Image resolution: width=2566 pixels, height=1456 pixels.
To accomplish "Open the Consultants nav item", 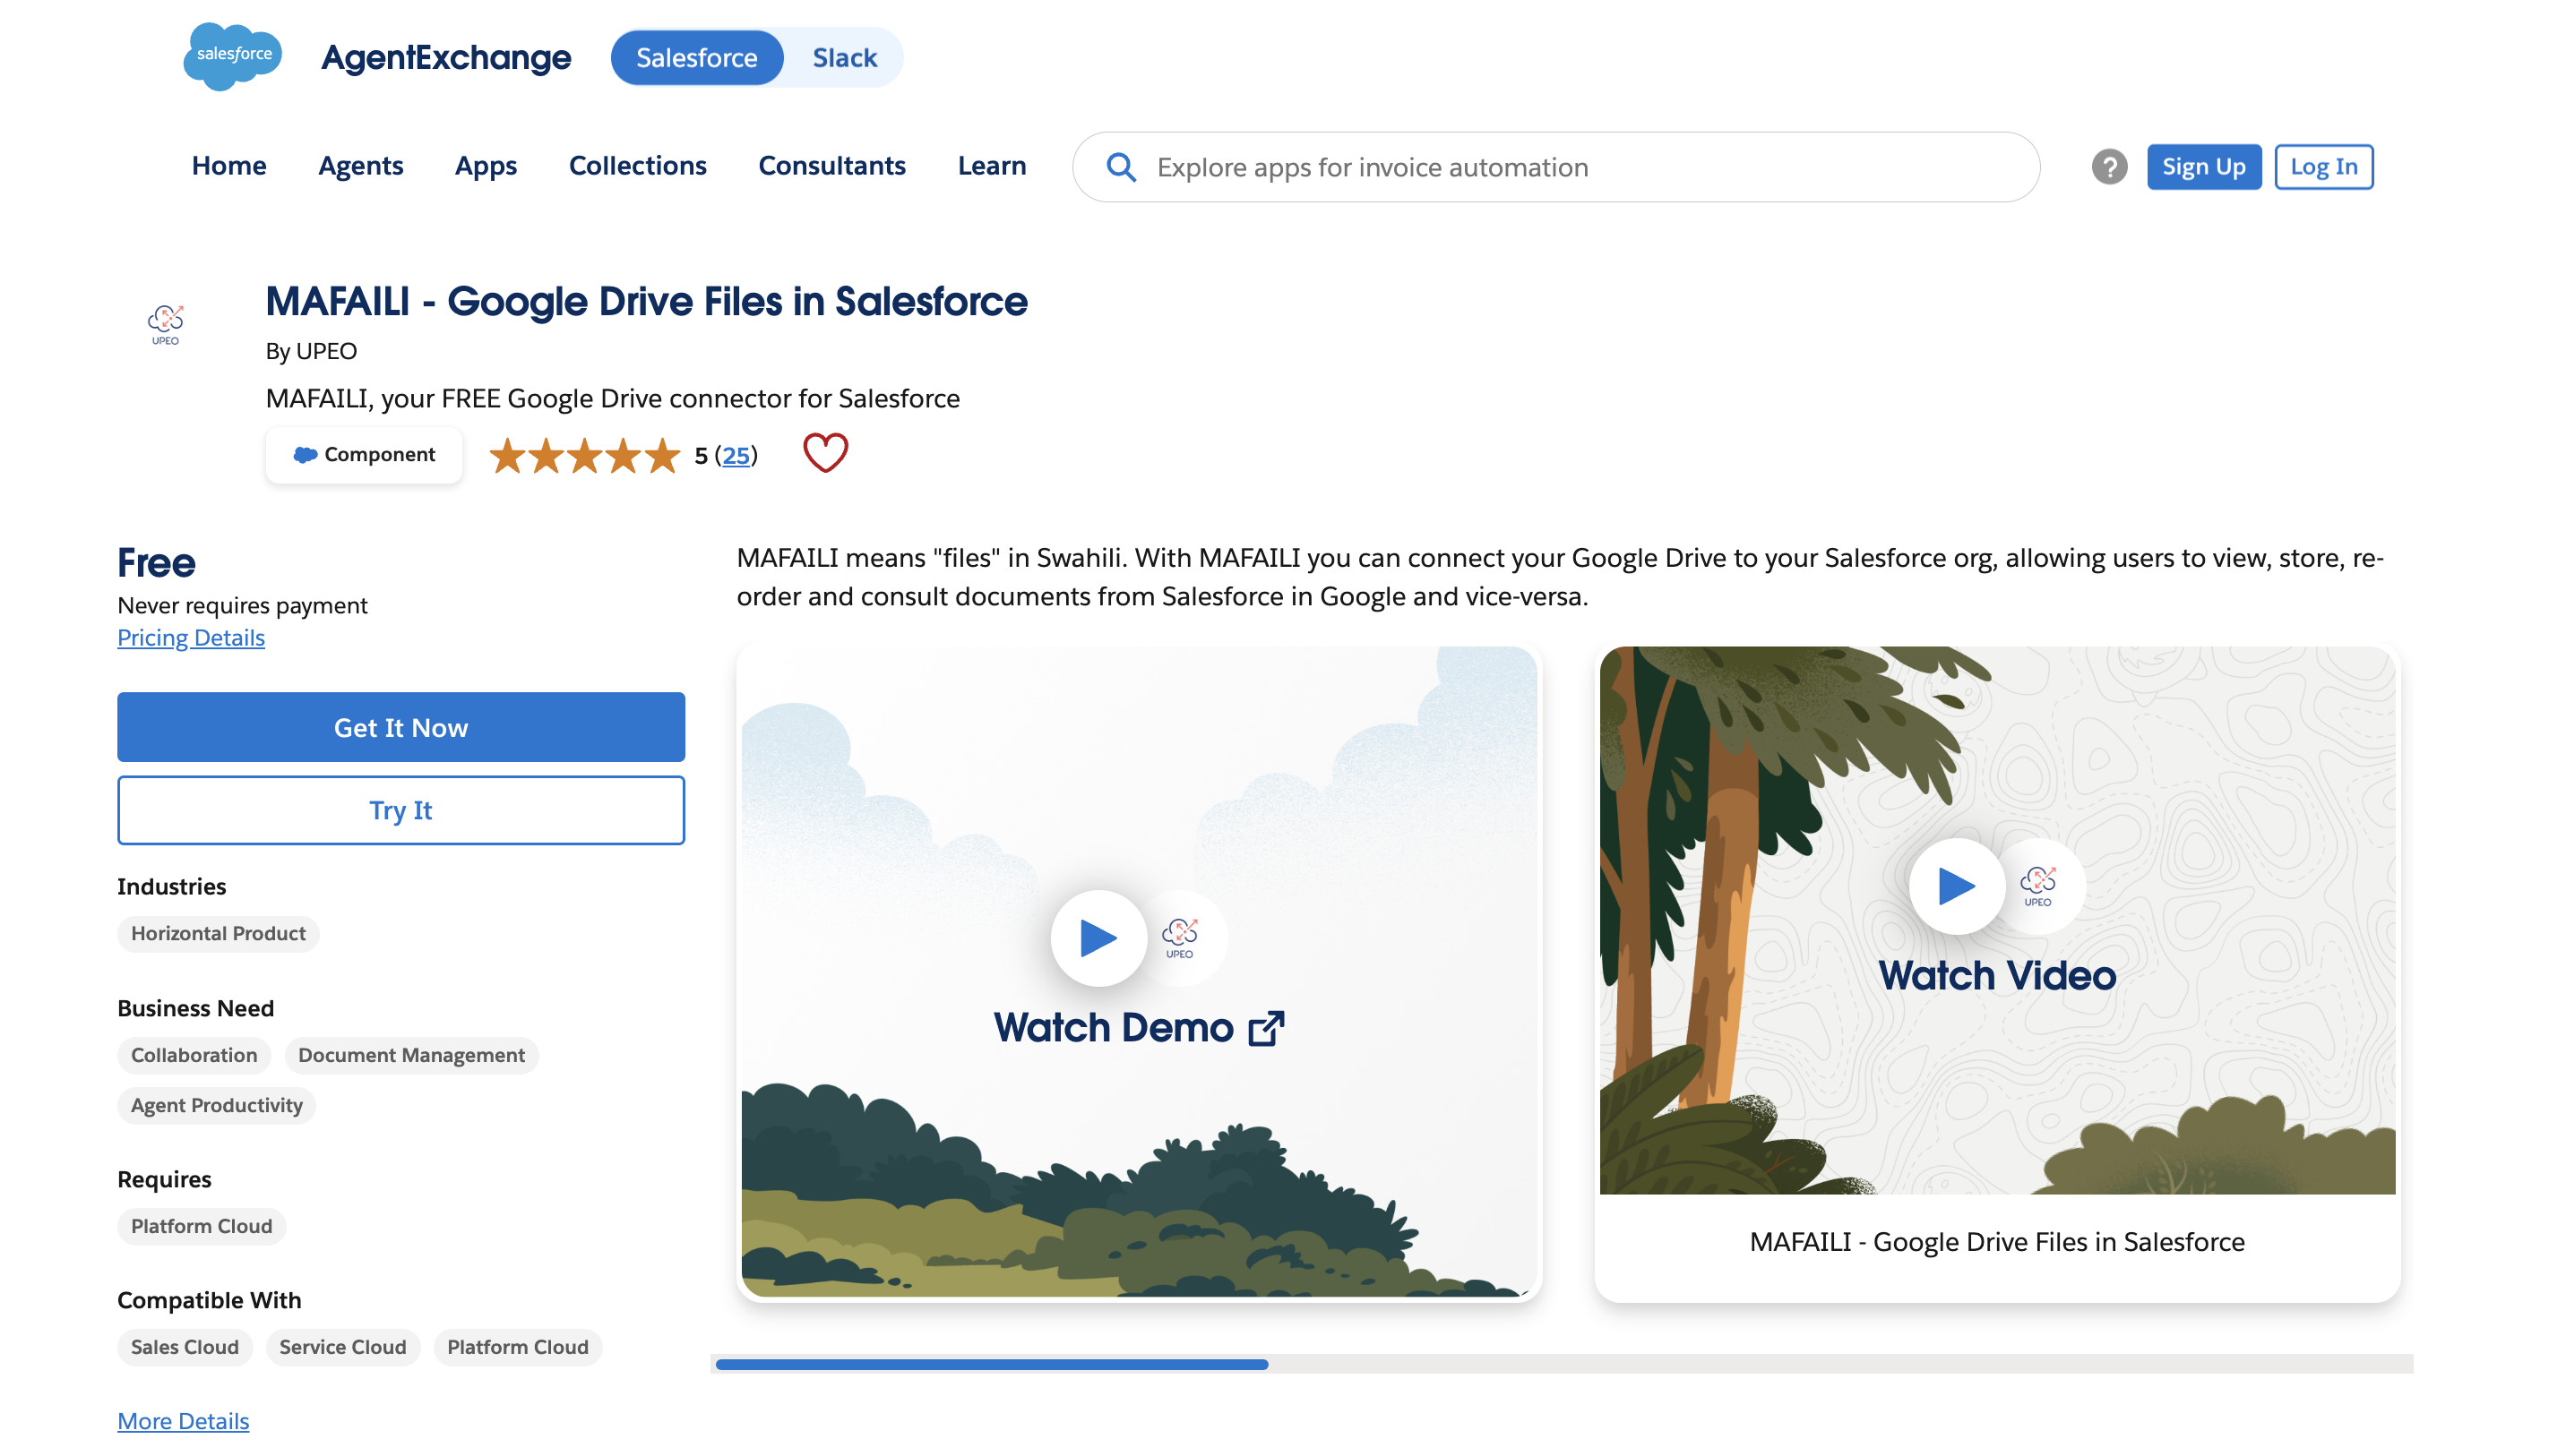I will 831,166.
